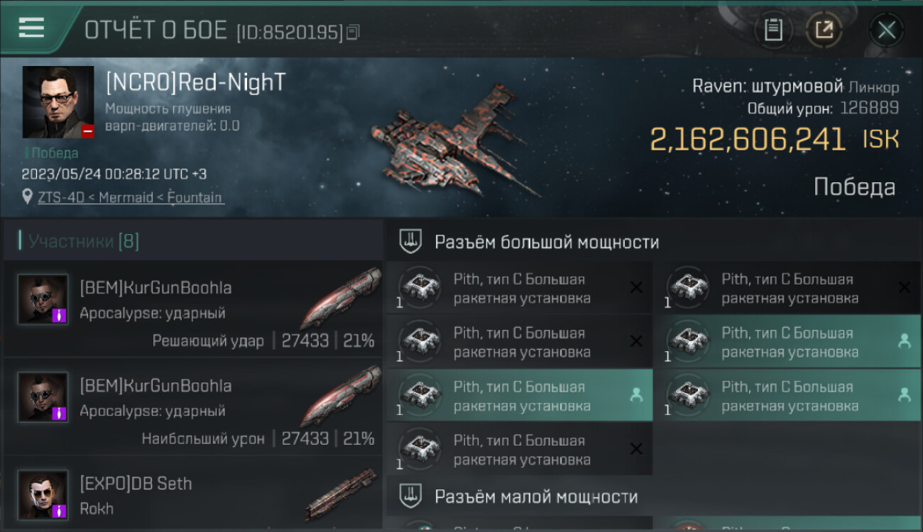The width and height of the screenshot is (923, 532).
Task: Open the clipboard report icon
Action: pos(773,30)
